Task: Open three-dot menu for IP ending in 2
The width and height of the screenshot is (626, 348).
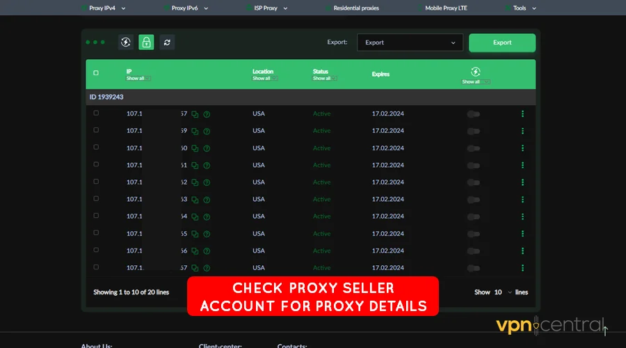Action: tap(522, 182)
